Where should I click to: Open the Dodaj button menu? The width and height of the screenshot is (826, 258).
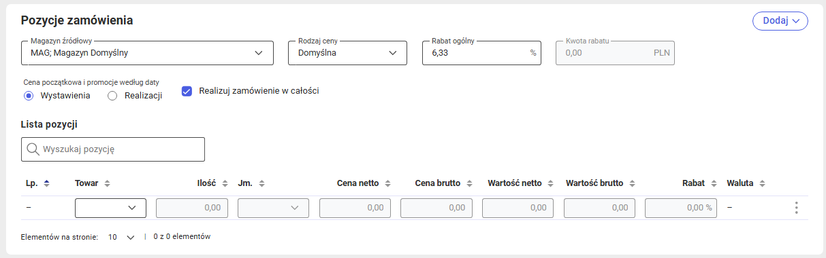pyautogui.click(x=780, y=20)
